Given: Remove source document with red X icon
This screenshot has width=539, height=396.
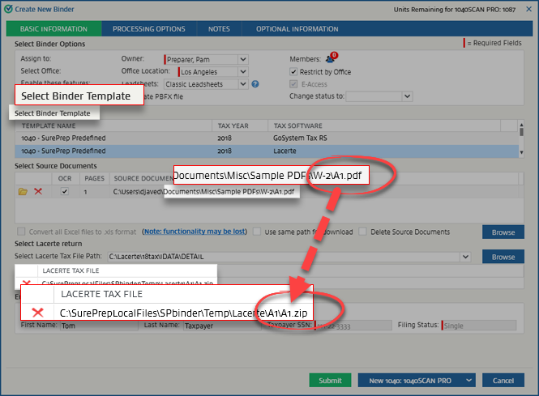Looking at the screenshot, I should tap(37, 191).
